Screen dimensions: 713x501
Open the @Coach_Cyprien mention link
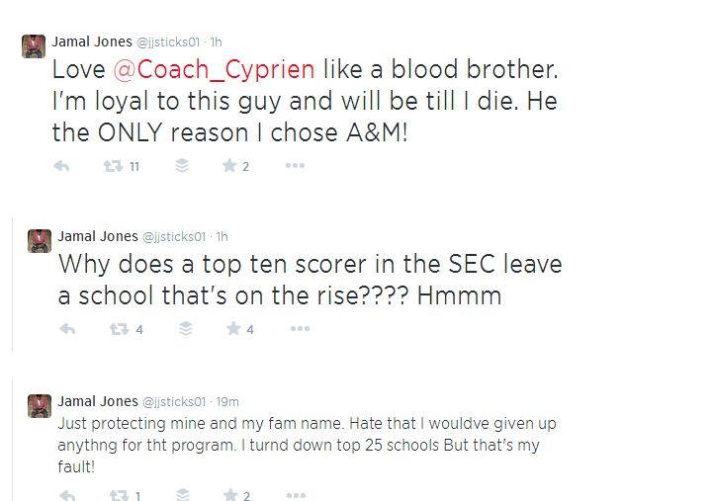coord(214,70)
